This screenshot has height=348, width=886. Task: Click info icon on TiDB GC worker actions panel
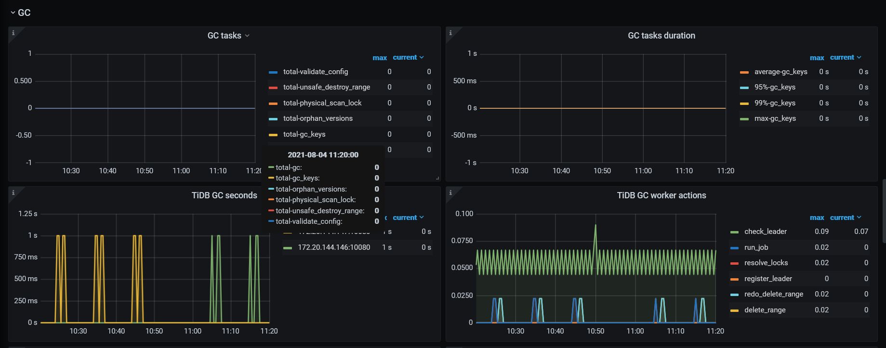coord(450,193)
